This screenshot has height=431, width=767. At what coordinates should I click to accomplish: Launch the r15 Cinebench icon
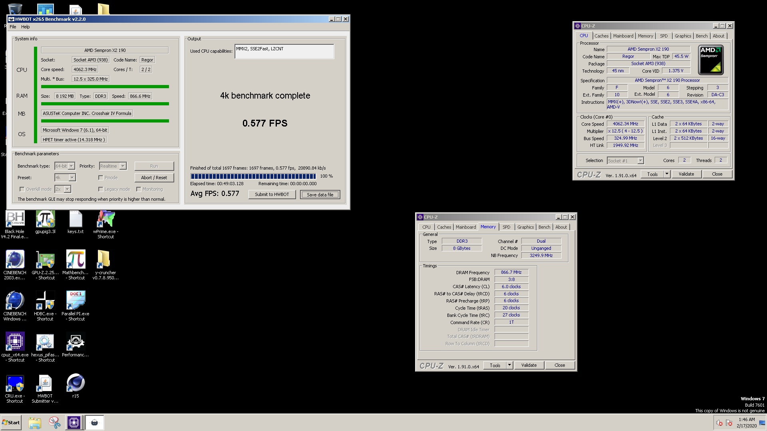pos(76,383)
